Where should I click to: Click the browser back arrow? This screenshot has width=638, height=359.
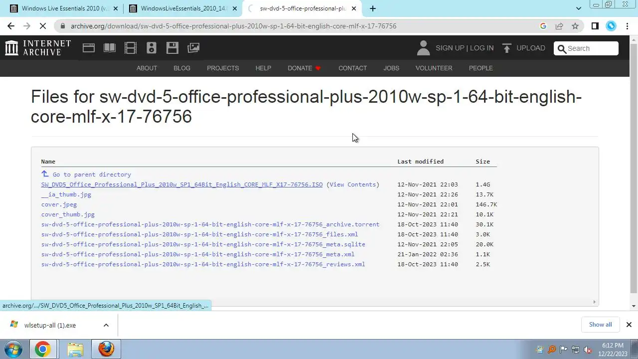click(11, 26)
